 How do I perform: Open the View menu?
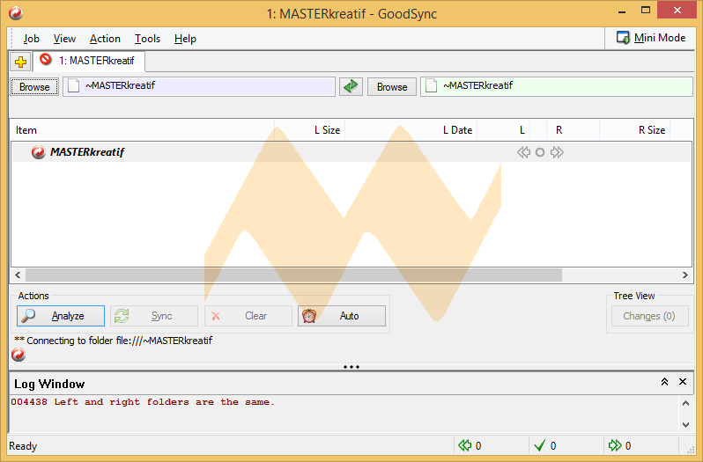[64, 39]
